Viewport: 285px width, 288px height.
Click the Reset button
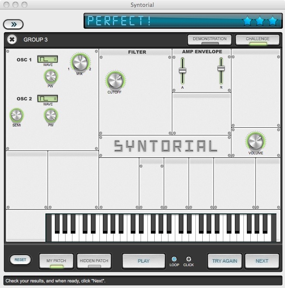20,260
